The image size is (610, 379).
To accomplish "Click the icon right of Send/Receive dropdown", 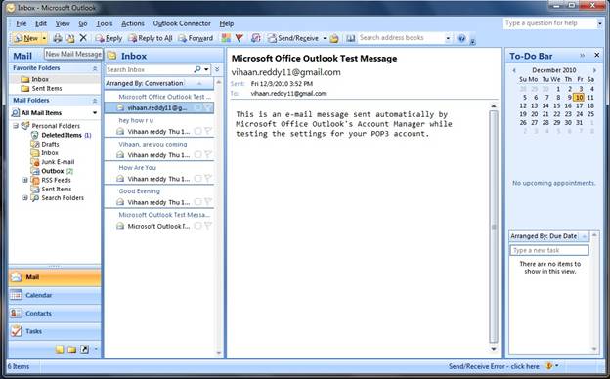I will (x=334, y=38).
